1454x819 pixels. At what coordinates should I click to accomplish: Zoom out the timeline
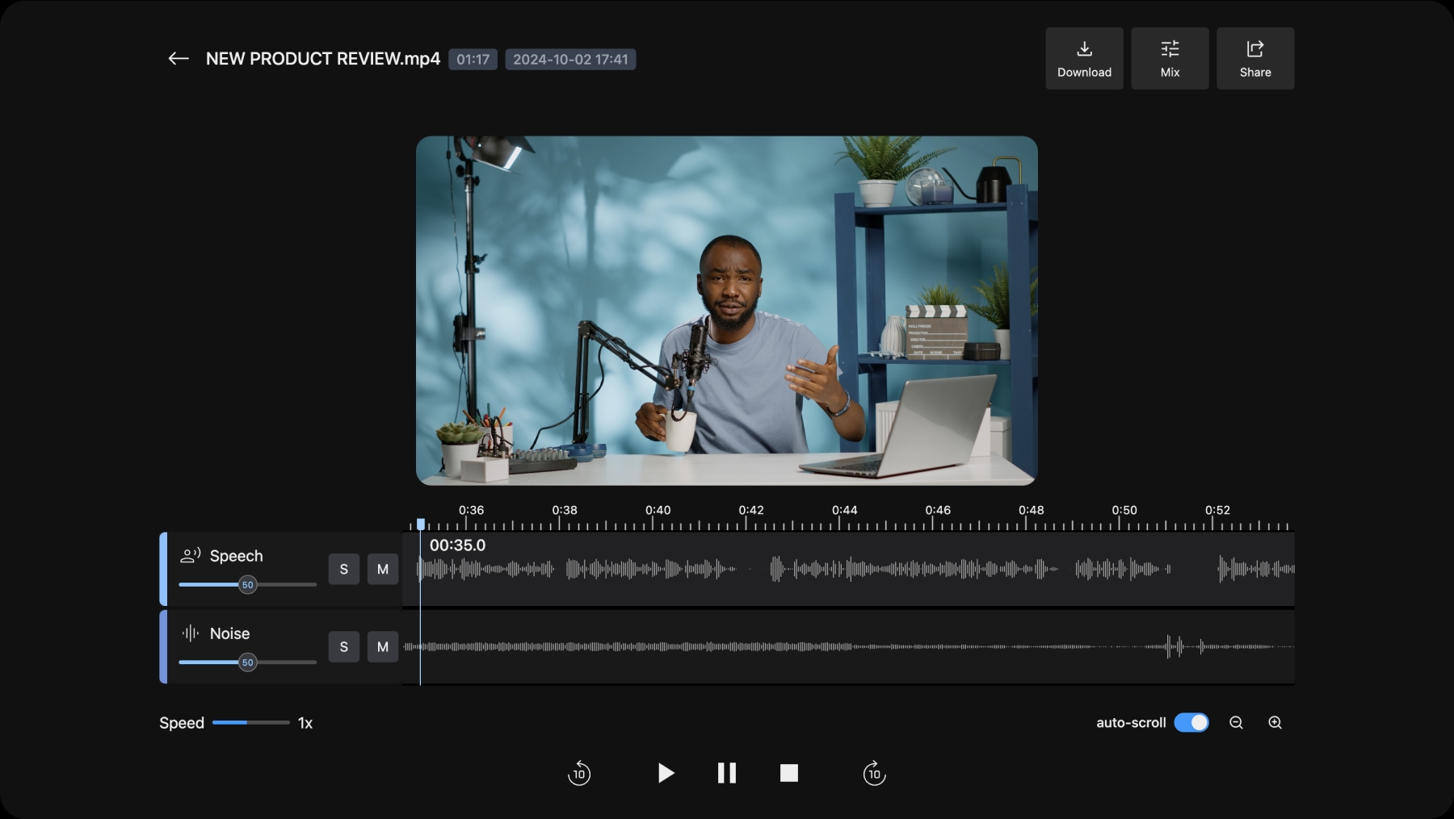coord(1236,723)
